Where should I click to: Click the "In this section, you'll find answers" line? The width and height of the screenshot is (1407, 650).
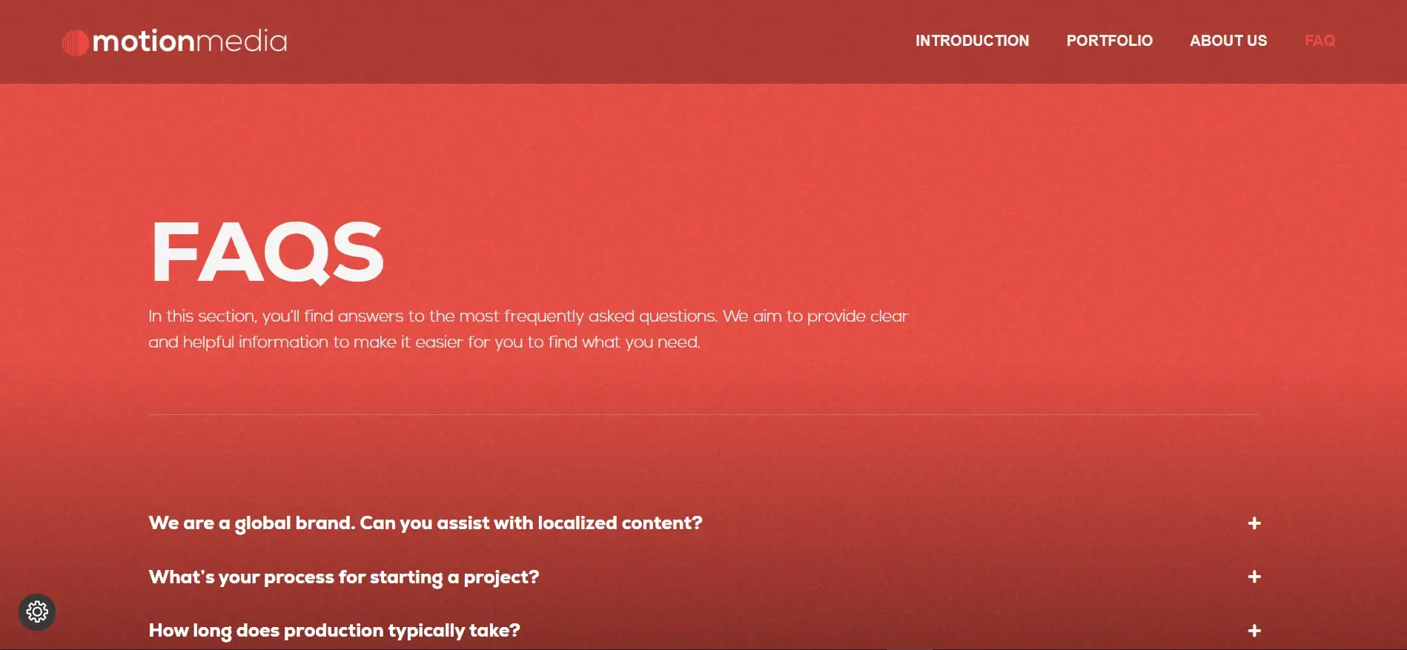[x=528, y=316]
